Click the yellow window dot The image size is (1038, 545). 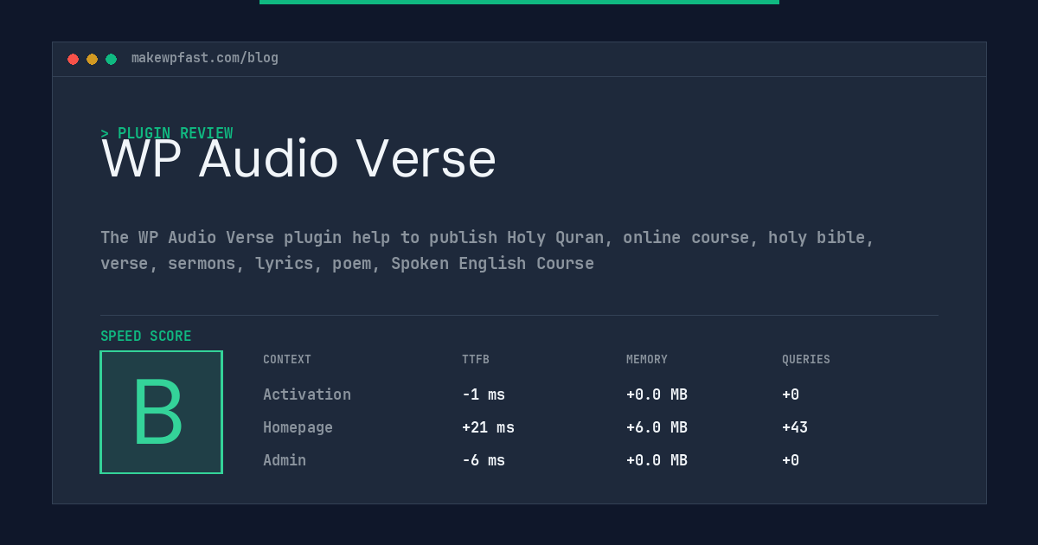coord(92,59)
